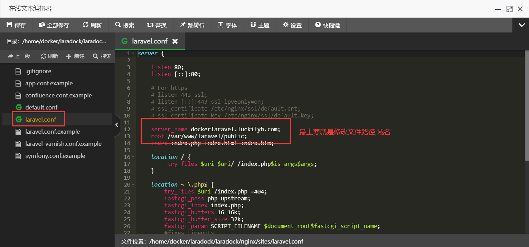Open Jump to line (跳转行)

pyautogui.click(x=192, y=25)
